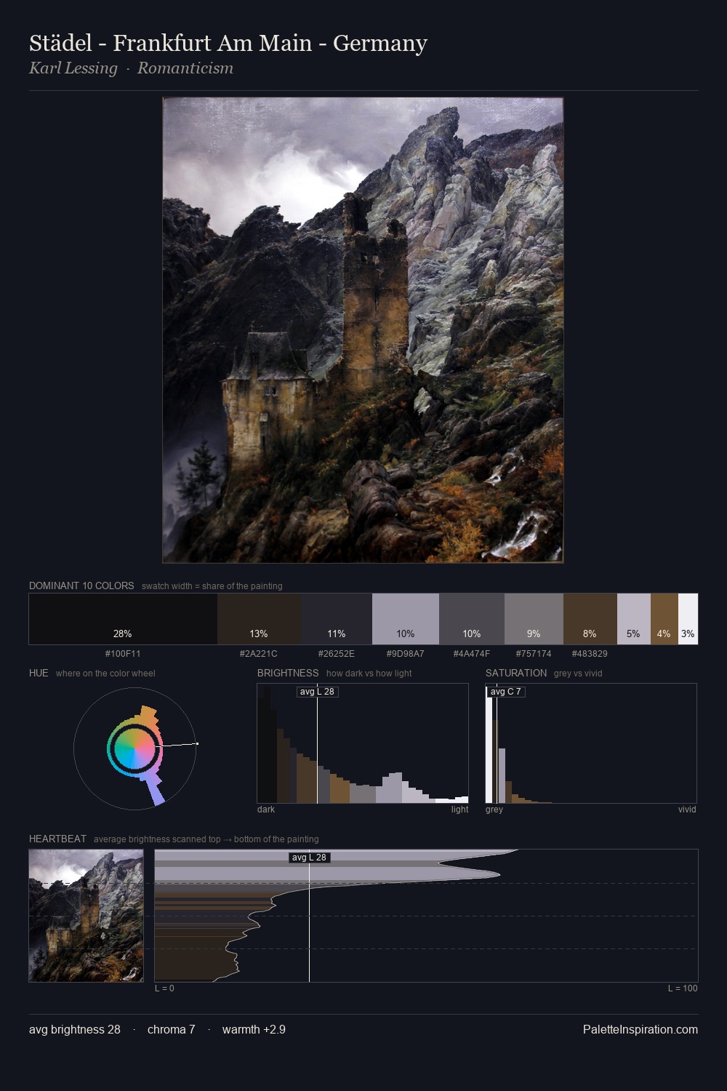Click the DOMINANT 10 COLORS heading
The height and width of the screenshot is (1091, 727).
(x=81, y=586)
